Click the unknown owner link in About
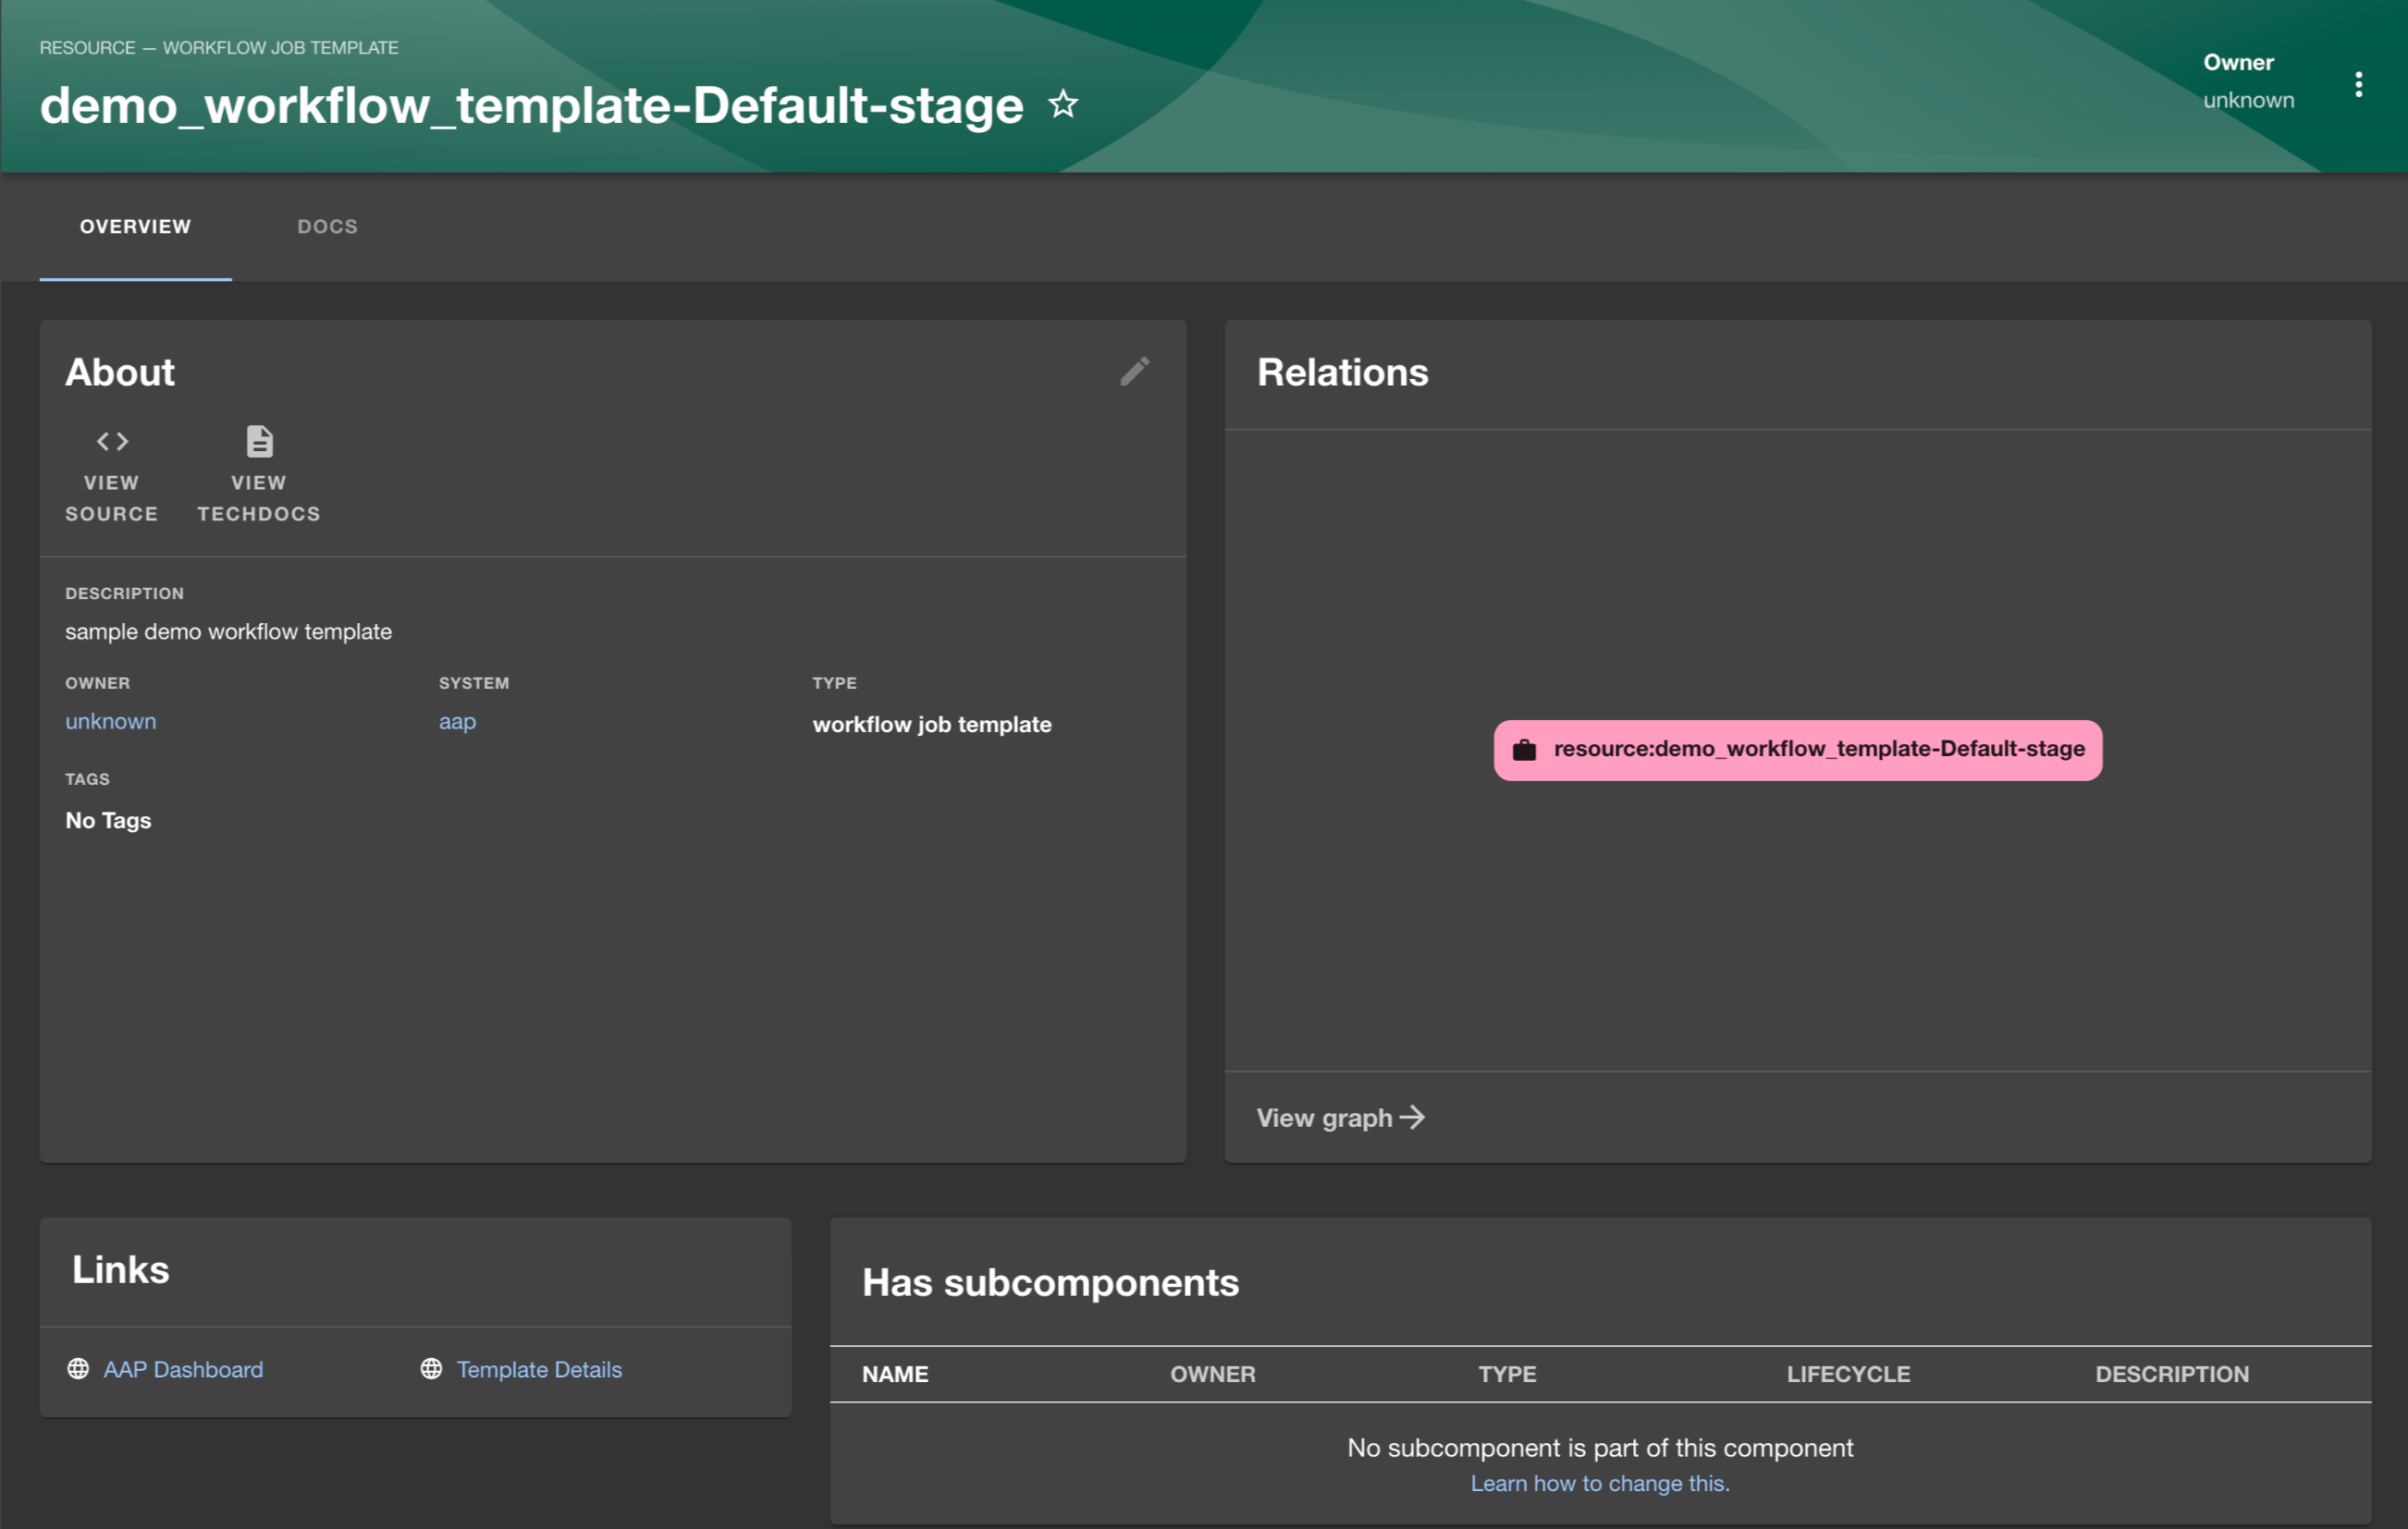Screen dimensions: 2408x1529 click(110, 722)
